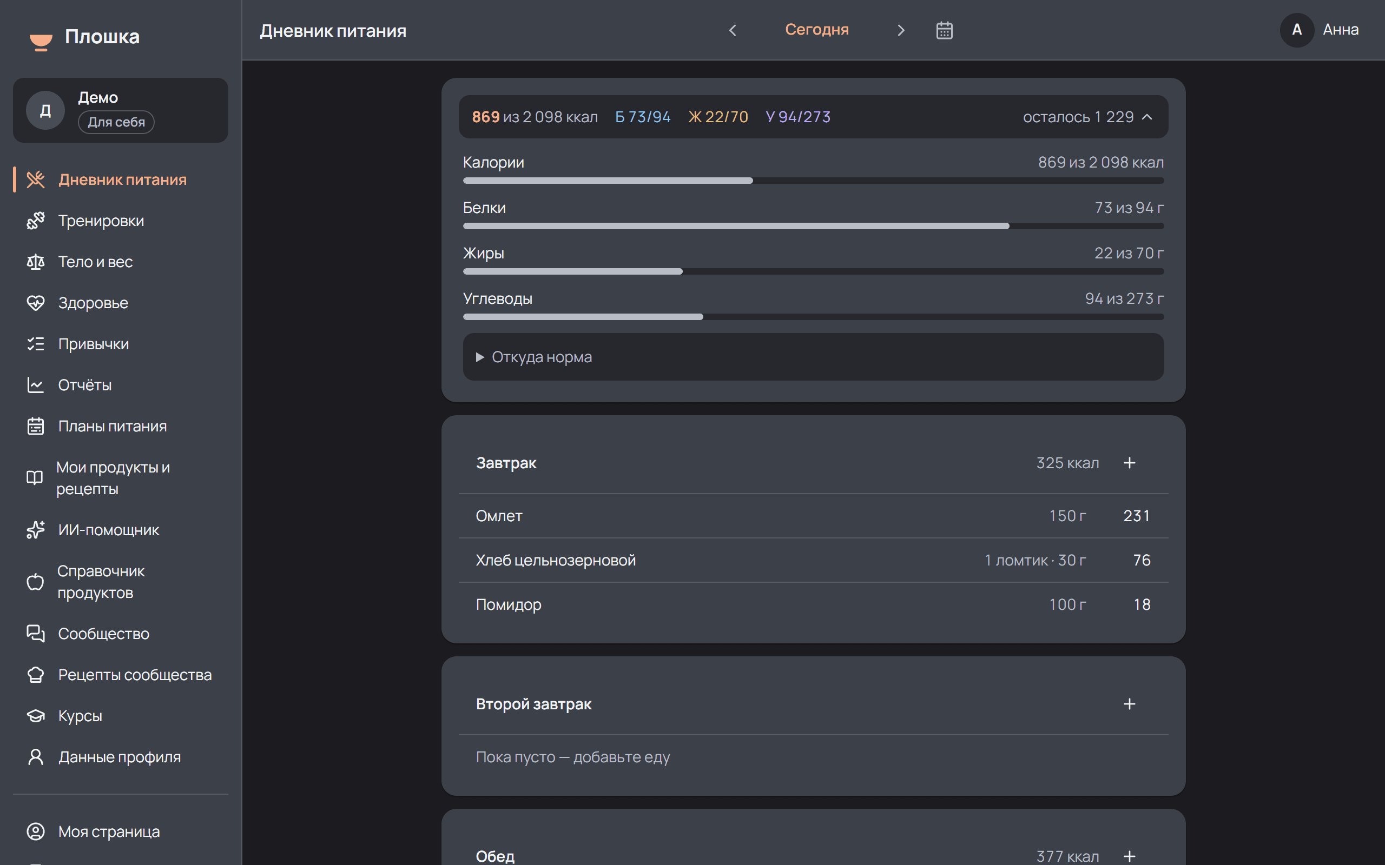Open the Омлет entry row
The width and height of the screenshot is (1385, 865).
tap(813, 516)
